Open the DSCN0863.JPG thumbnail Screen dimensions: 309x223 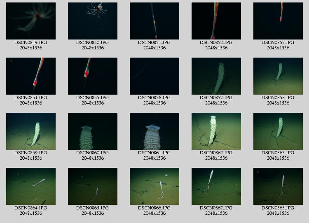pos(278,131)
